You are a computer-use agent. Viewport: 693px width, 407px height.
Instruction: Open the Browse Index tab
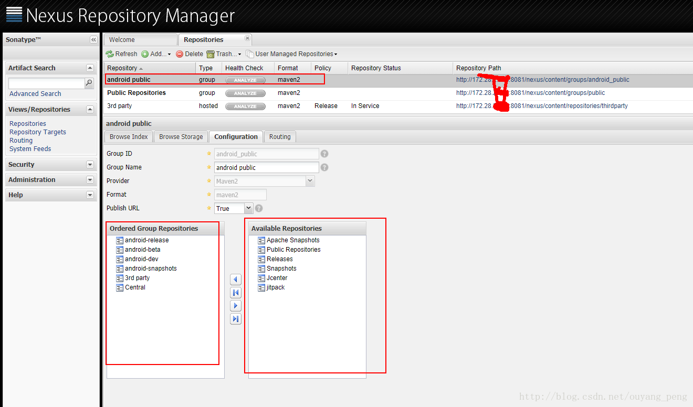129,137
